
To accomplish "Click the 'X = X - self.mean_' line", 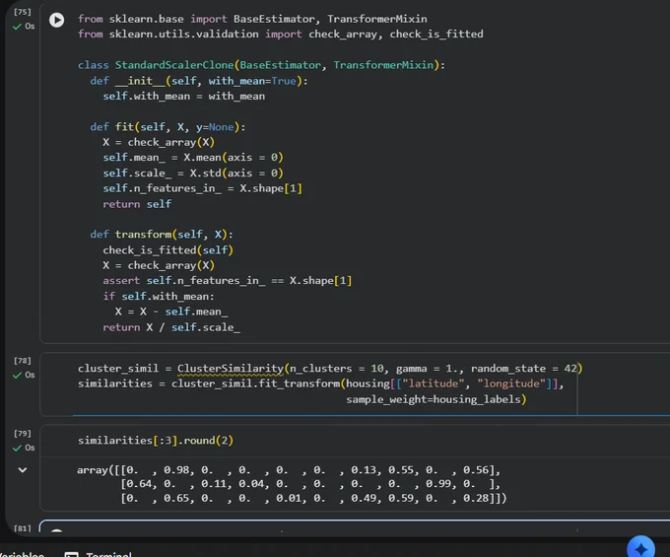I will tap(171, 312).
